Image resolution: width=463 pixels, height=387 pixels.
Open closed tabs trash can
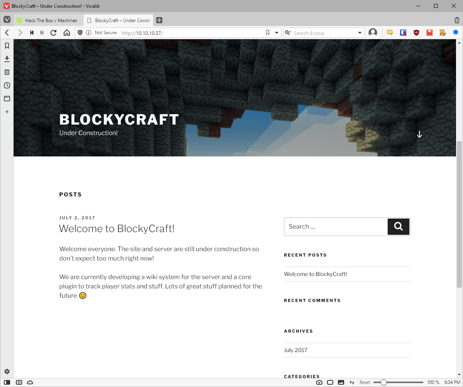pyautogui.click(x=457, y=20)
